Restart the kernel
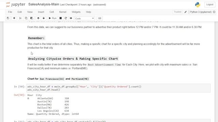Viewport: 218px width, 122px height. click(66, 18)
